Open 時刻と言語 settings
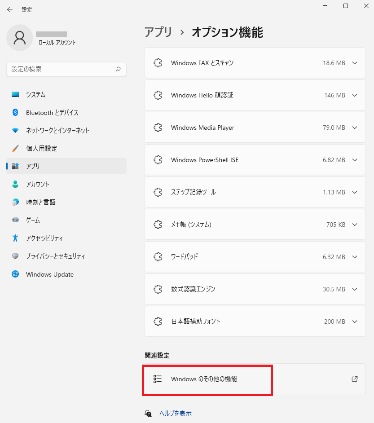Screen dimensions: 374x423 (66, 202)
